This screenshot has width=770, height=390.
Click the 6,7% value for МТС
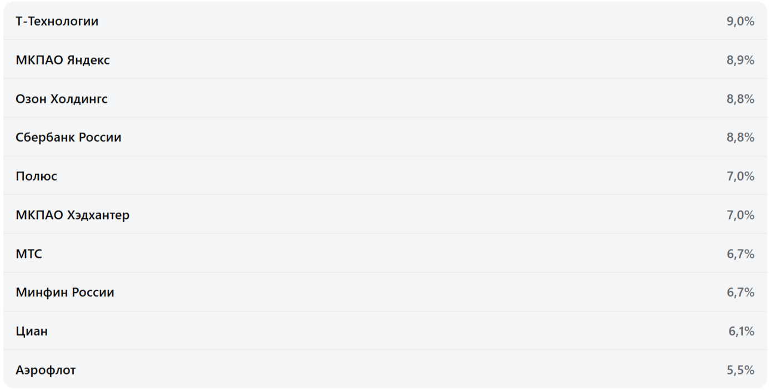pyautogui.click(x=740, y=254)
